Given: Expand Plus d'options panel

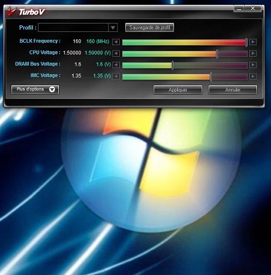Looking at the screenshot, I should (35, 89).
